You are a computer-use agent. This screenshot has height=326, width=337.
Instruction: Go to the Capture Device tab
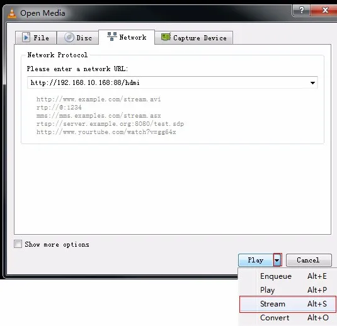pos(193,38)
